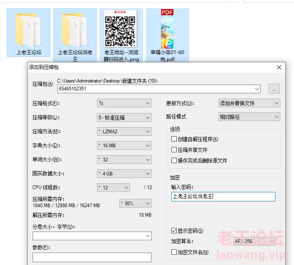Select the 上老王论坛当老王 folder icon
The width and height of the screenshot is (294, 265).
[75, 30]
